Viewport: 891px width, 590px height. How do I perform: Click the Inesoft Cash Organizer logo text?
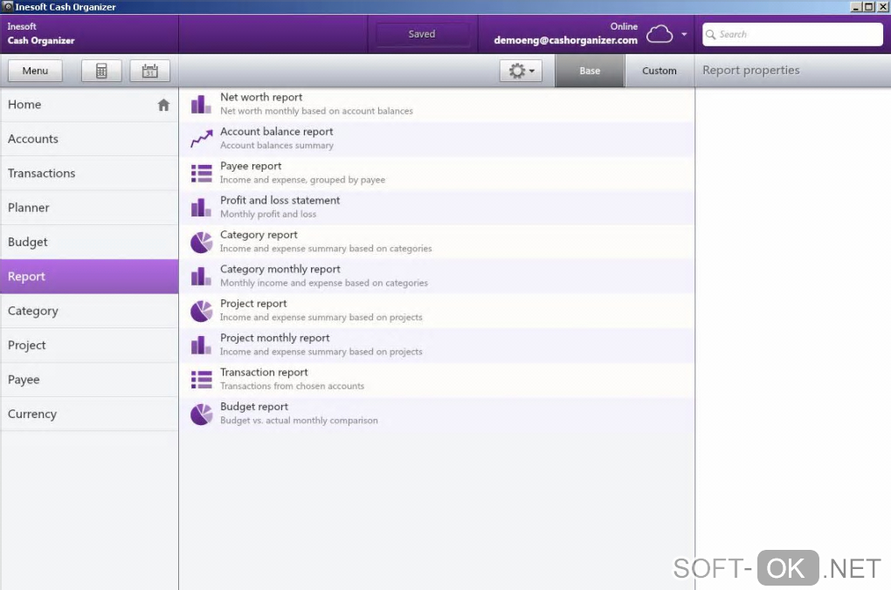(41, 33)
